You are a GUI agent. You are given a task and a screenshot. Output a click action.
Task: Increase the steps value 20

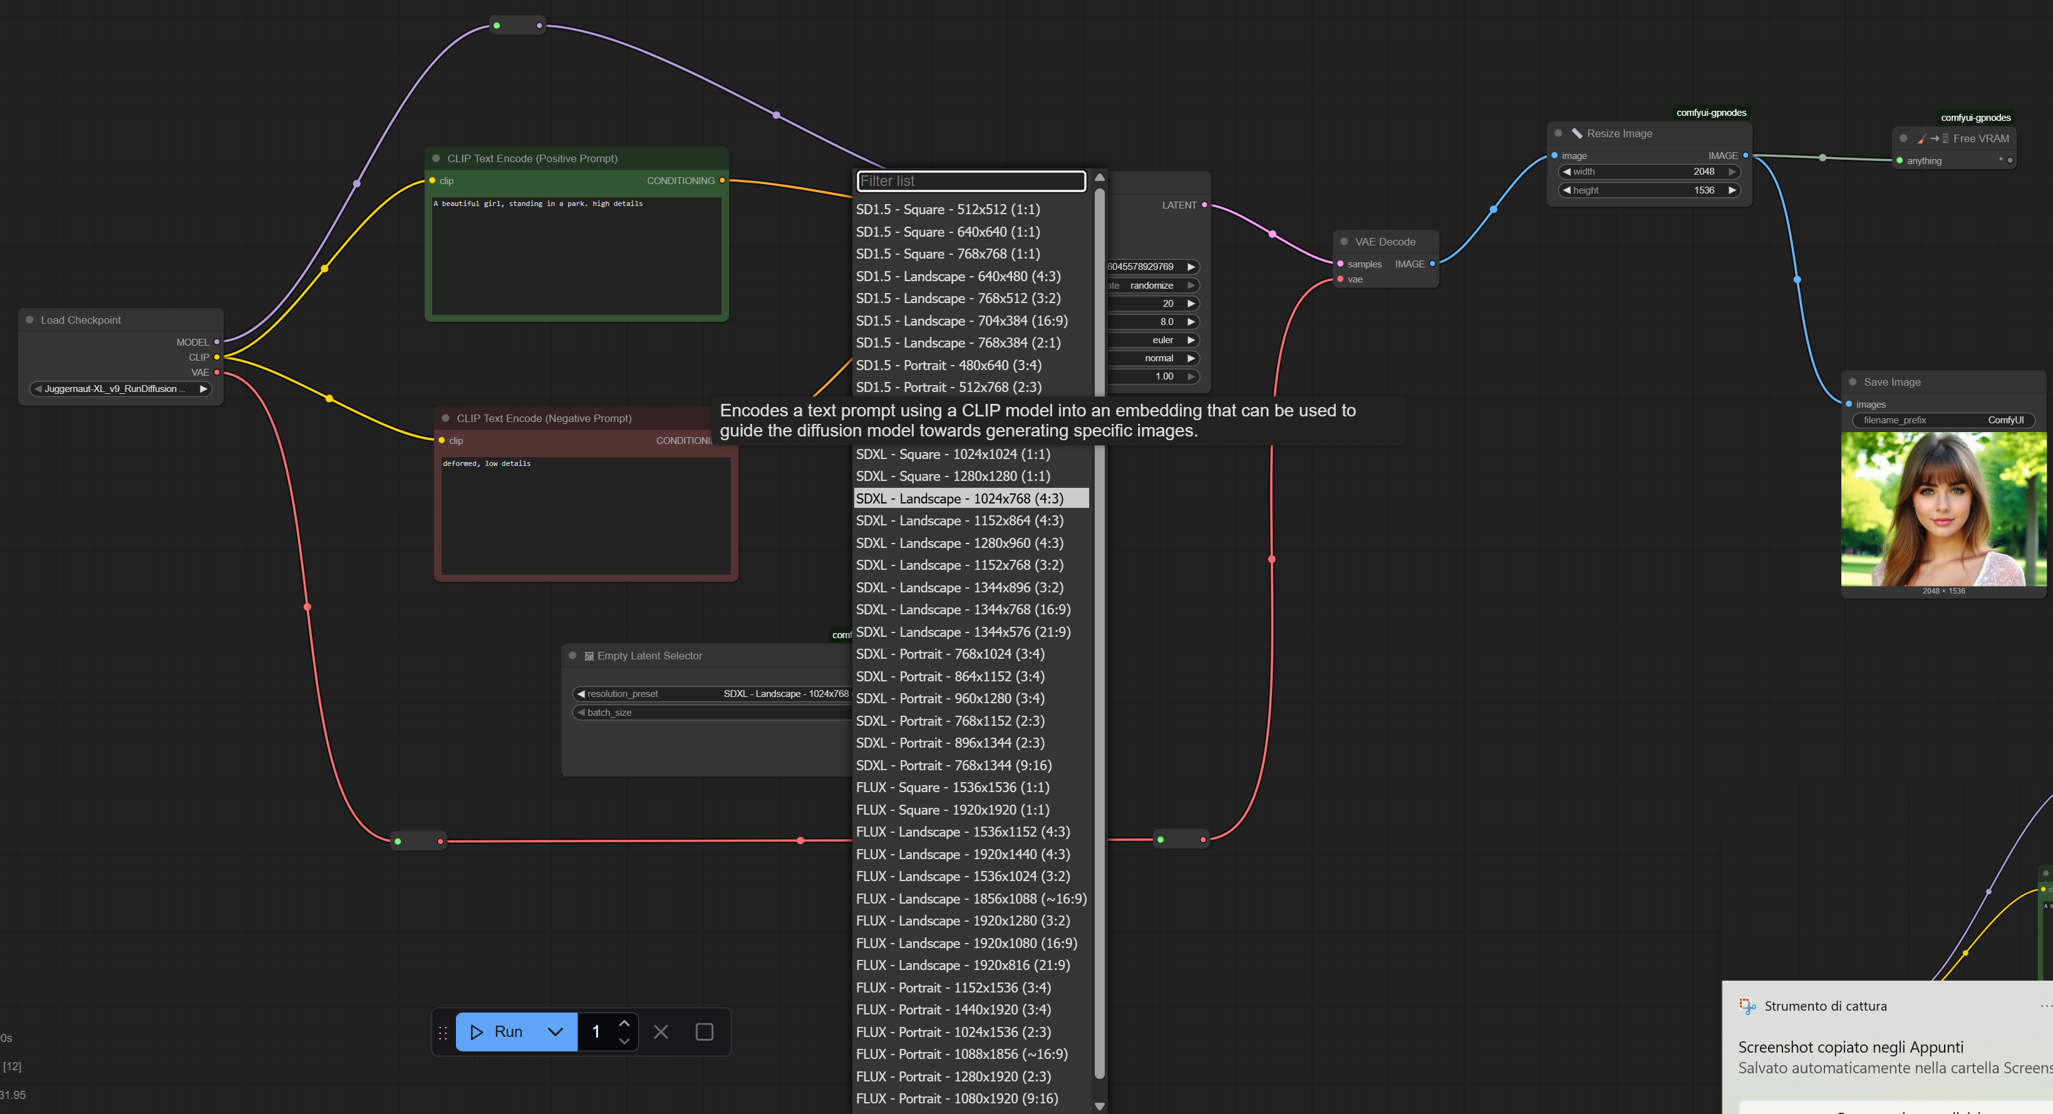[x=1191, y=304]
